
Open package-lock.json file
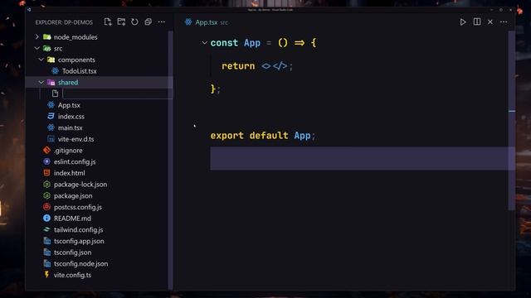click(80, 184)
